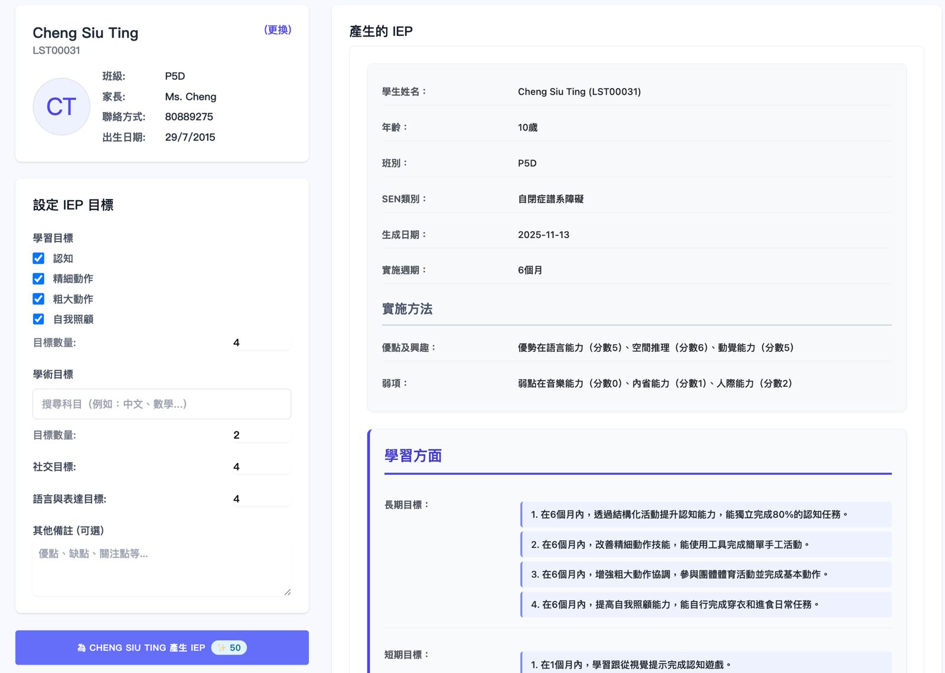This screenshot has height=673, width=945.
Task: Click short-term goal 1 about 認知遊戲
Action: (706, 665)
